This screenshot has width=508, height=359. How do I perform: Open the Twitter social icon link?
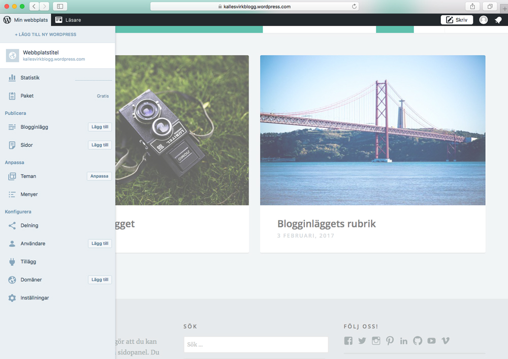(x=362, y=341)
